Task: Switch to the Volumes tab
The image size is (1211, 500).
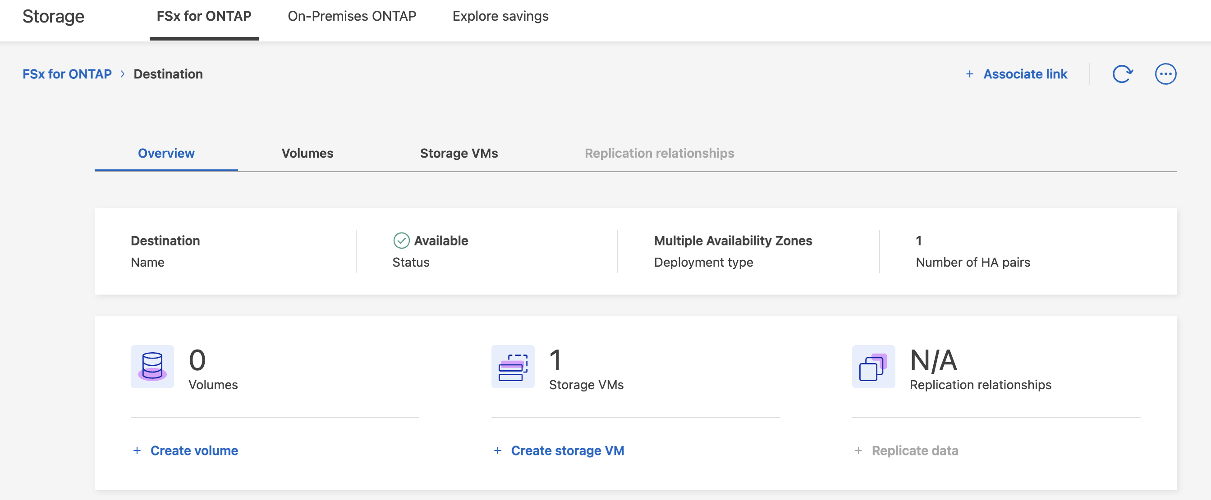Action: click(x=307, y=153)
